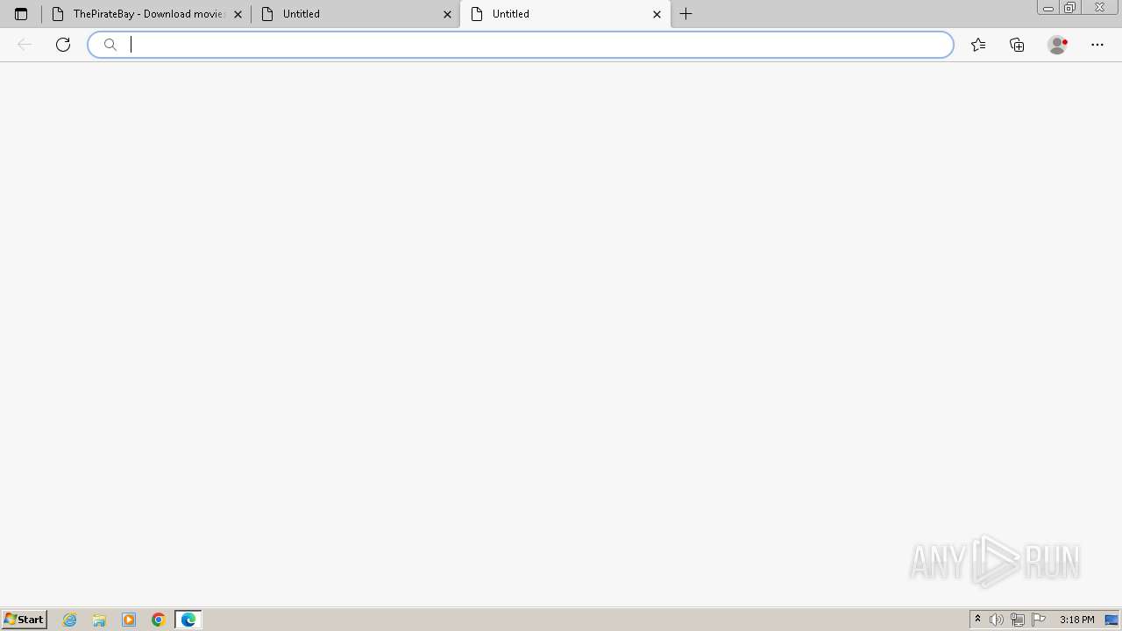Image resolution: width=1122 pixels, height=631 pixels.
Task: Close the ThePirateBay tab
Action: (238, 14)
